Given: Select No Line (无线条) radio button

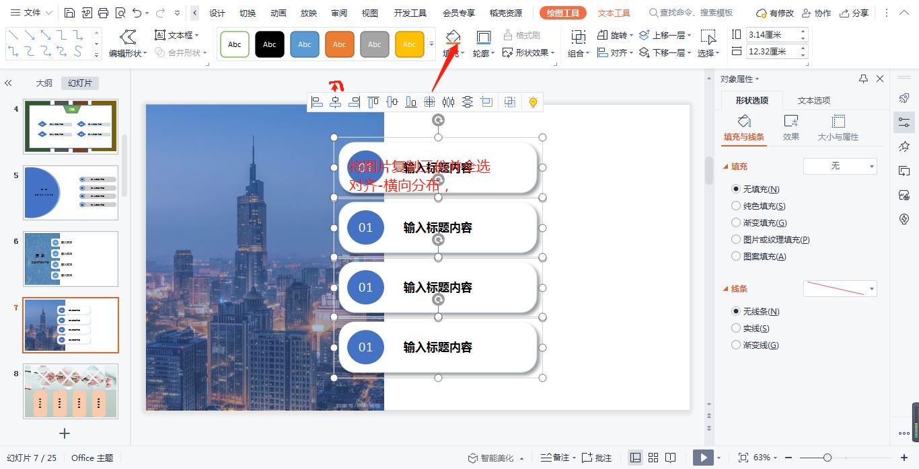Looking at the screenshot, I should point(736,312).
